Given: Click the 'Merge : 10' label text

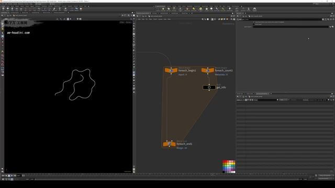Looking at the screenshot, I should pyautogui.click(x=182, y=148).
